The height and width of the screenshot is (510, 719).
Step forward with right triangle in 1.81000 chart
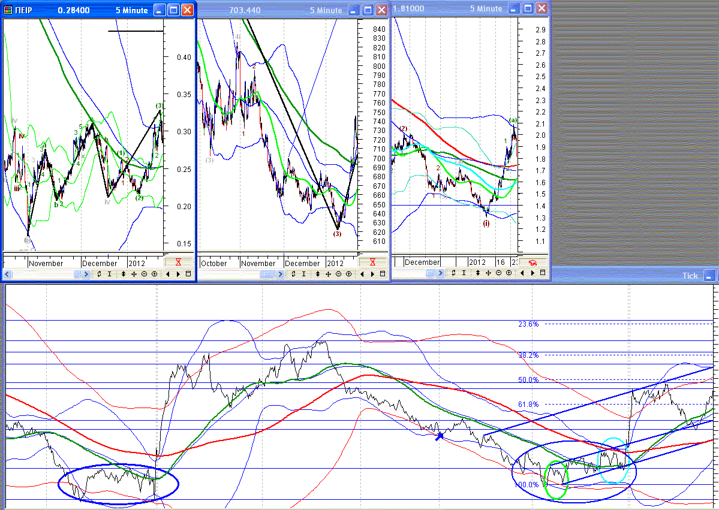(x=533, y=273)
